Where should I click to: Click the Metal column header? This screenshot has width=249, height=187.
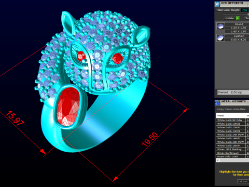pyautogui.click(x=231, y=115)
